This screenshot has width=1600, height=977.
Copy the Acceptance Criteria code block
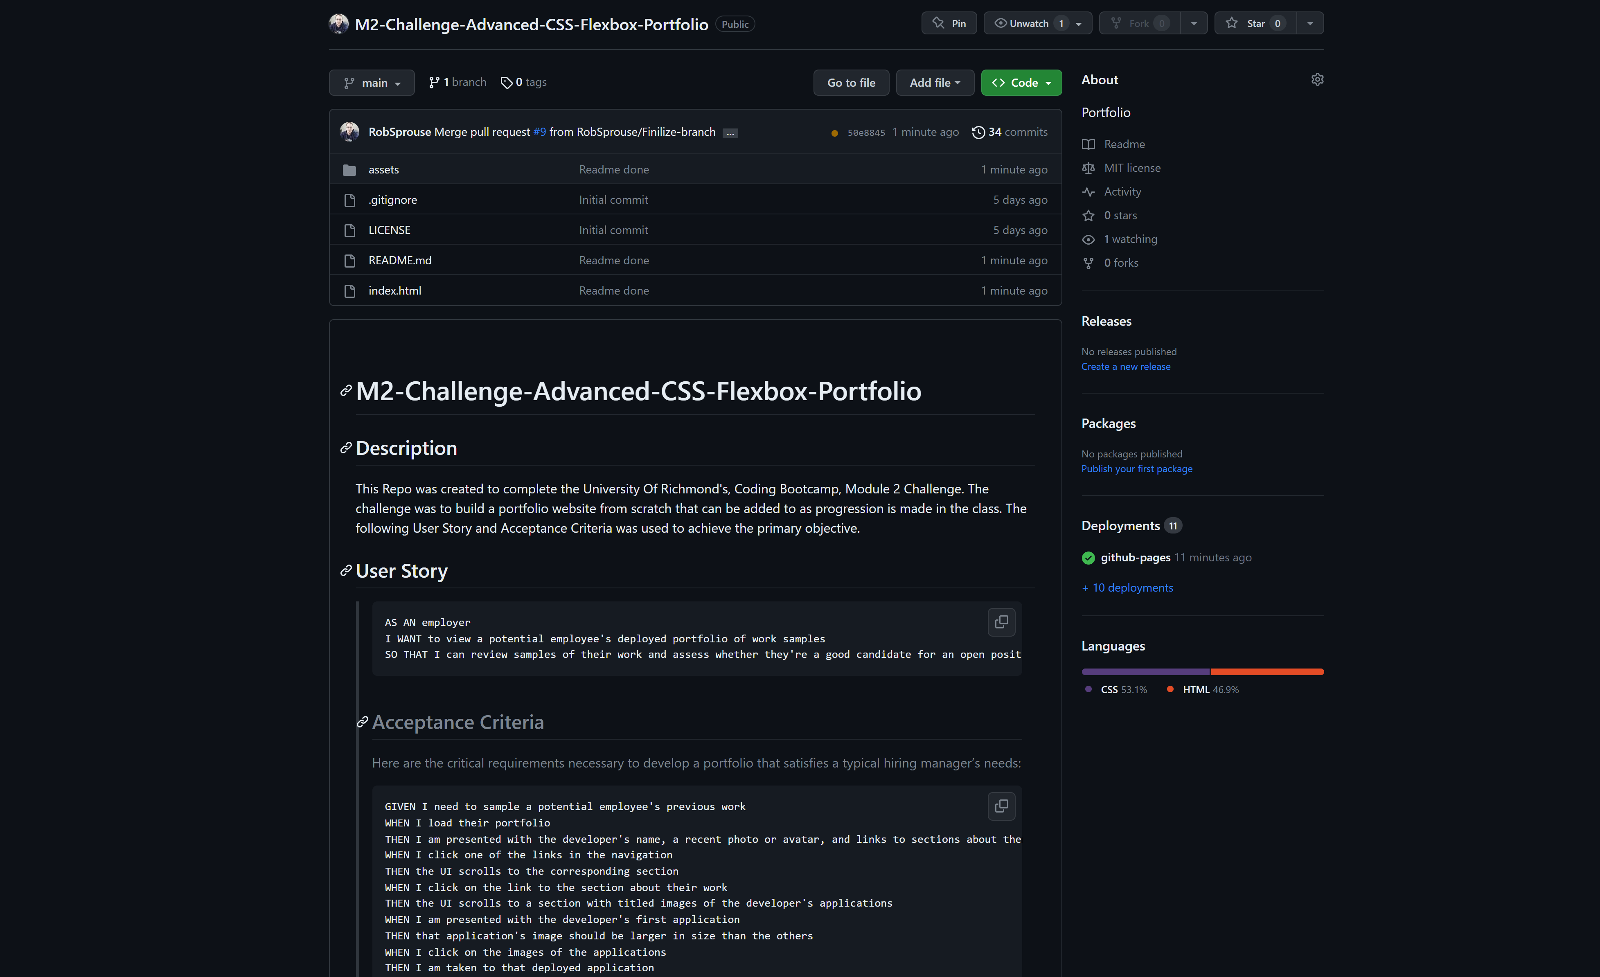point(1001,806)
